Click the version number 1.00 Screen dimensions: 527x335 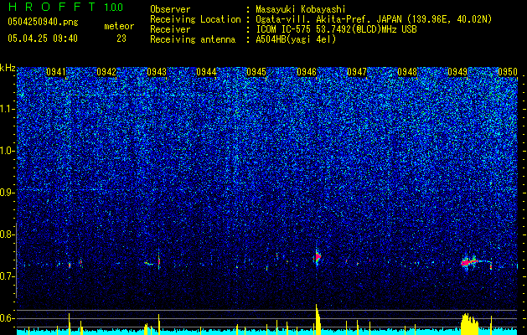[x=113, y=8]
